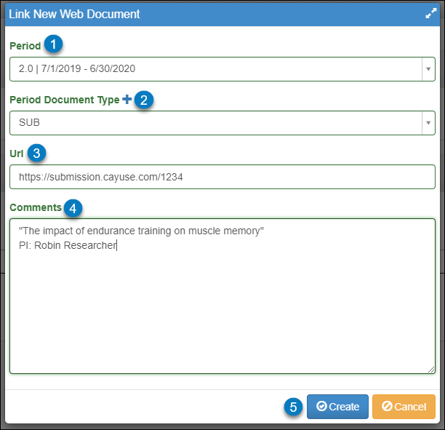Viewport: 445px width, 430px height.
Task: Add a new Period Document Type with plus icon
Action: coord(127,100)
